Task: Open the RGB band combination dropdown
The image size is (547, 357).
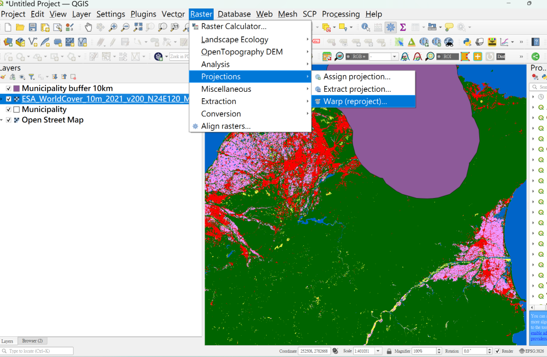Action: 394,57
